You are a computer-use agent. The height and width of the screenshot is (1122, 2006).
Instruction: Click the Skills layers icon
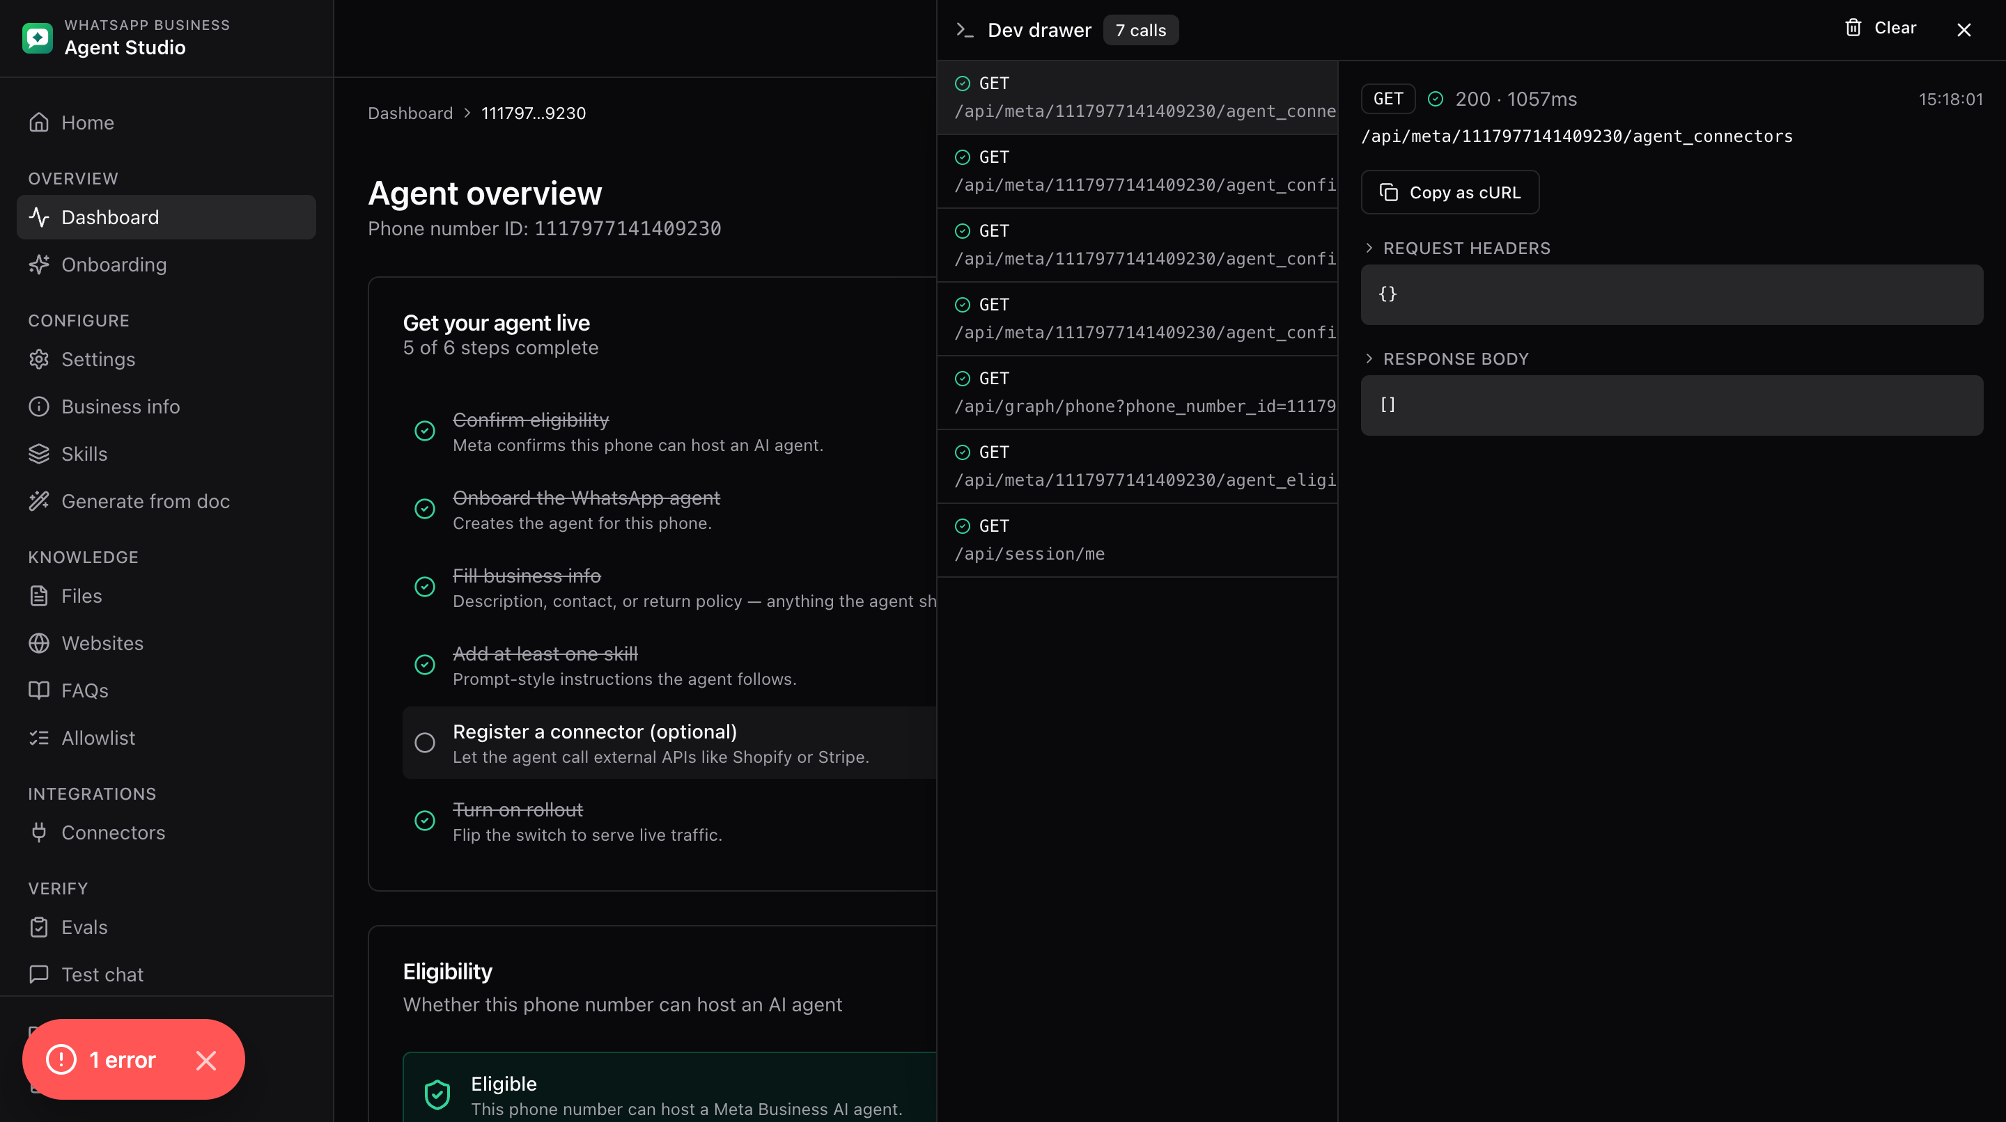39,454
